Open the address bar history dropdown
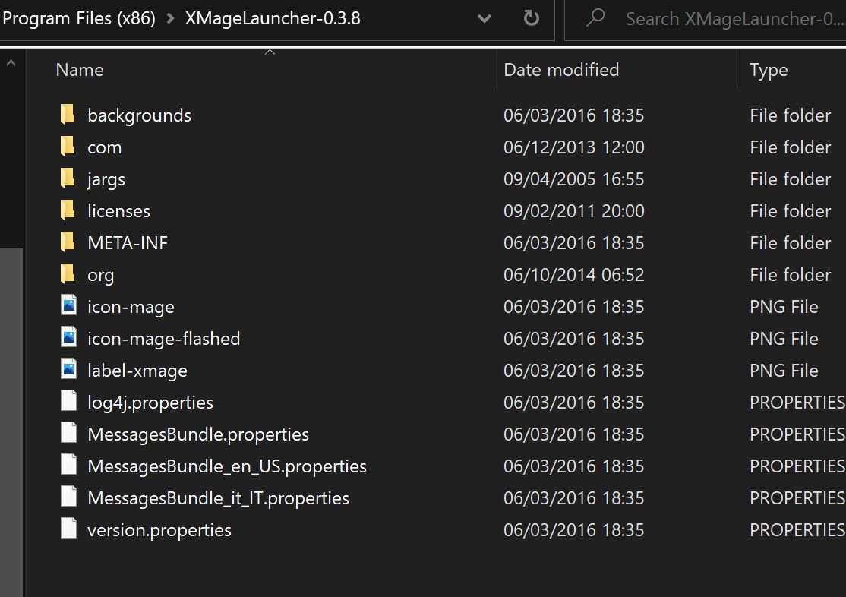This screenshot has height=597, width=846. tap(485, 19)
